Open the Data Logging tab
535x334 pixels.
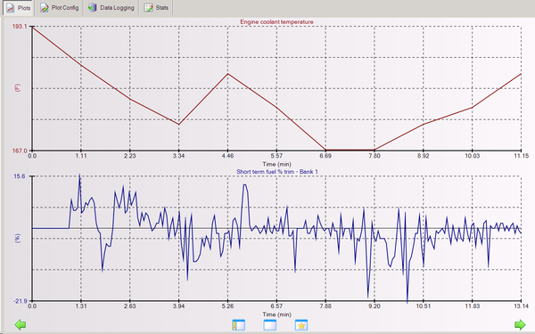coord(111,8)
